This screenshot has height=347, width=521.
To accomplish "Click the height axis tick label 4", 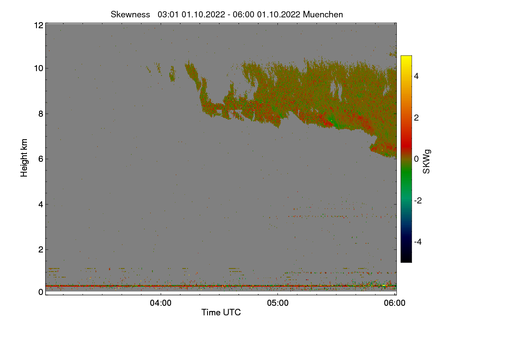I will click(41, 204).
